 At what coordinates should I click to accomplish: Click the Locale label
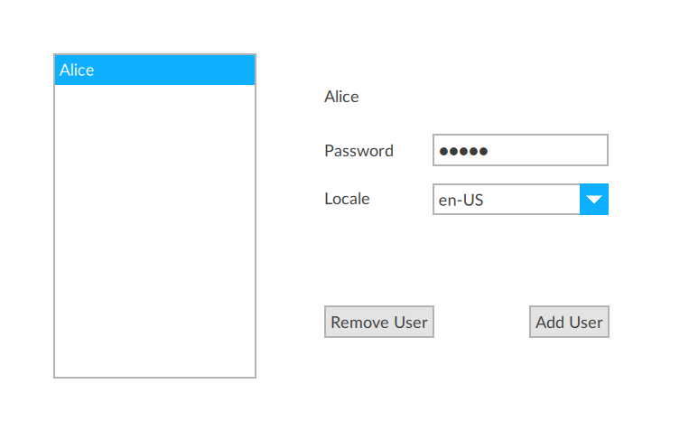point(347,199)
